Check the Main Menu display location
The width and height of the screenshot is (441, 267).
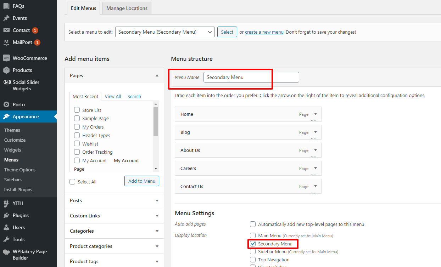tap(253, 235)
